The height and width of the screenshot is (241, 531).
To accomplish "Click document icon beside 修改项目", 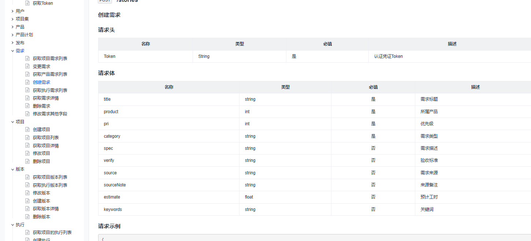I will (27, 153).
